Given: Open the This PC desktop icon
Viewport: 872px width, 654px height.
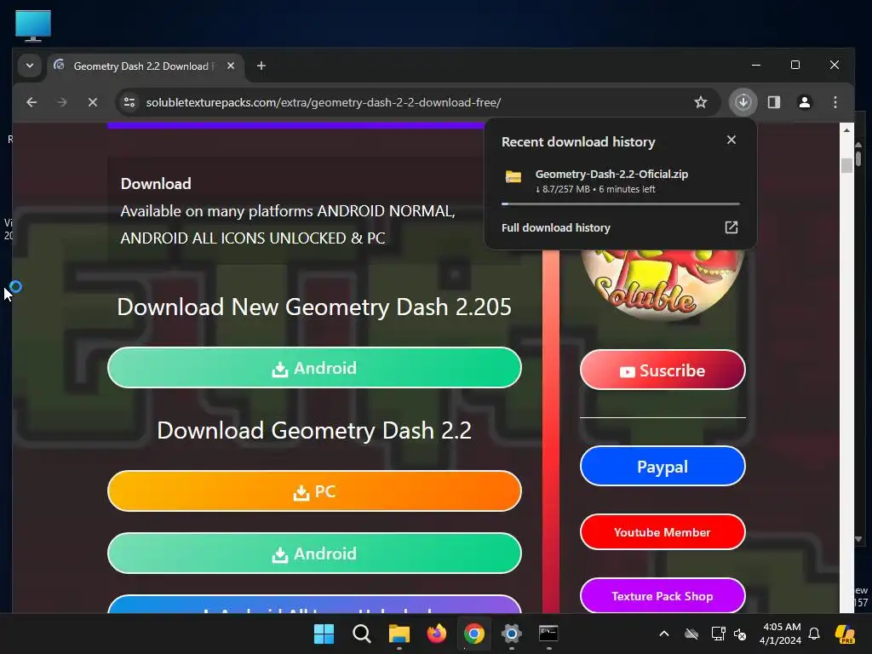Looking at the screenshot, I should (x=33, y=26).
